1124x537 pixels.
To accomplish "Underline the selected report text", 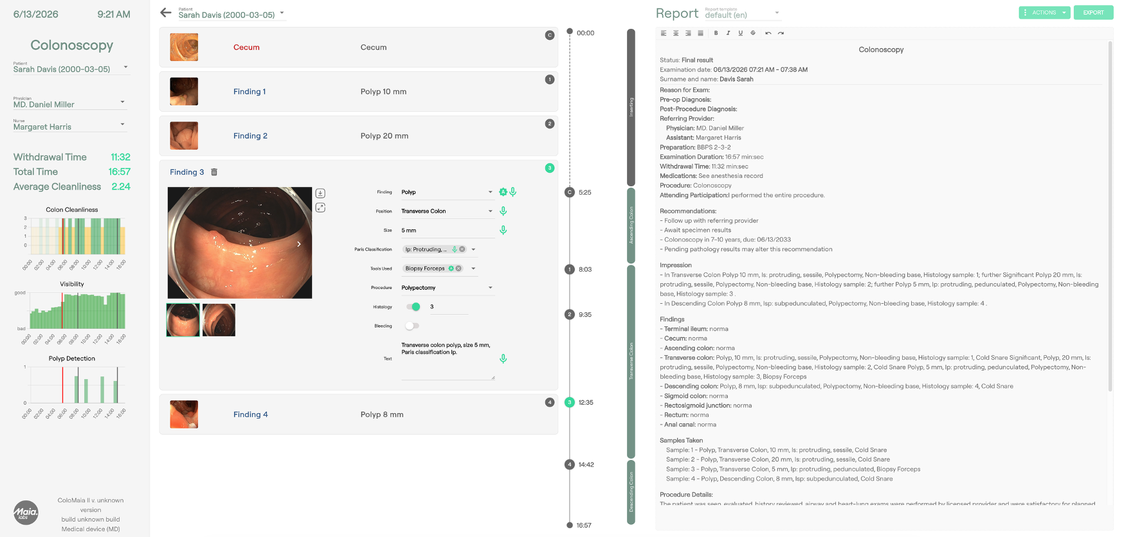I will click(x=741, y=33).
